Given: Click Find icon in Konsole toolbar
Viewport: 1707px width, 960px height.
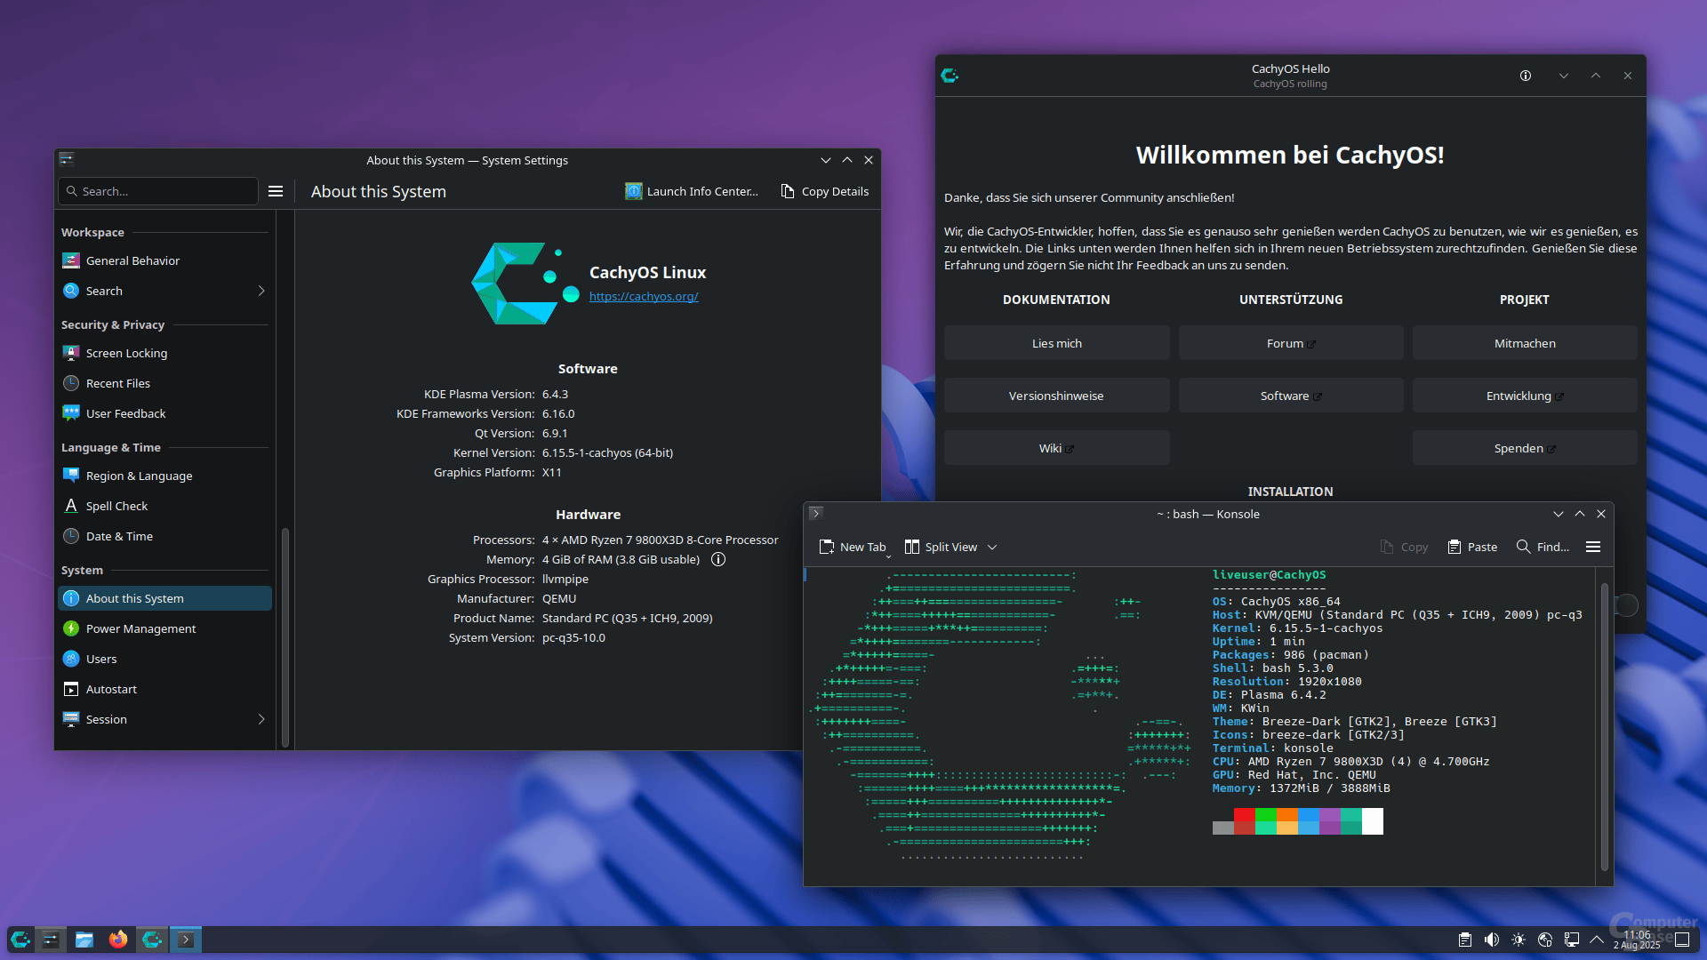Looking at the screenshot, I should tap(1523, 547).
